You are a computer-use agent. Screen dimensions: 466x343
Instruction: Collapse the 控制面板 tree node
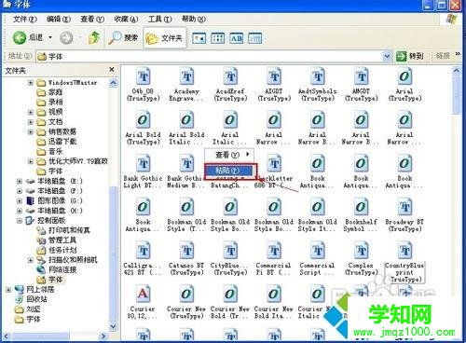point(20,221)
